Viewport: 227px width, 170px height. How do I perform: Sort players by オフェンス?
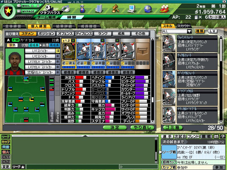[65, 34]
